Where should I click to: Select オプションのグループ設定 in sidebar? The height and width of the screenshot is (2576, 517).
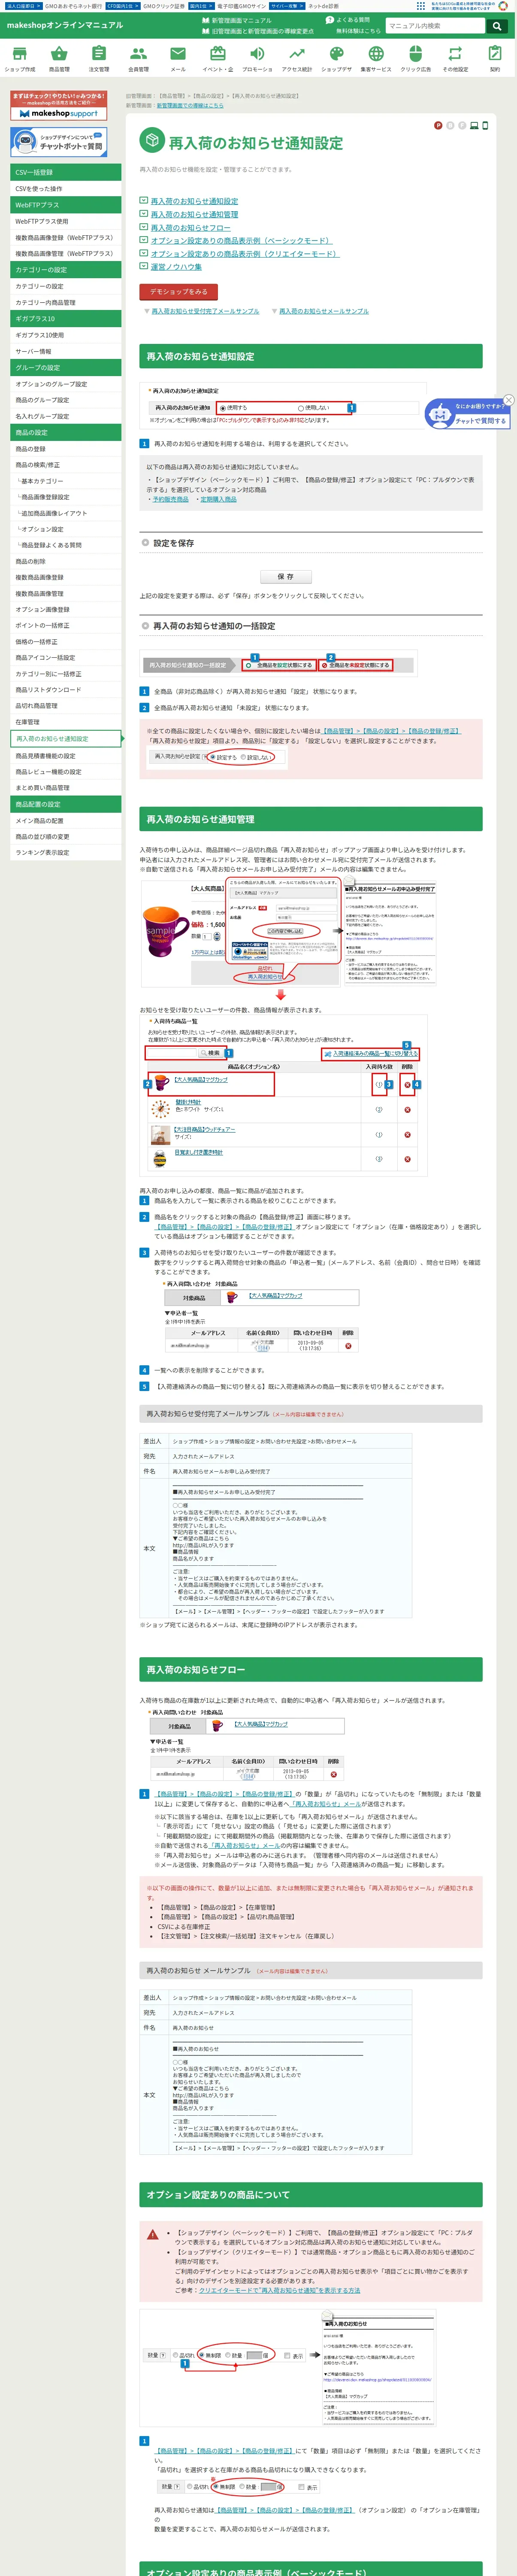tap(66, 384)
